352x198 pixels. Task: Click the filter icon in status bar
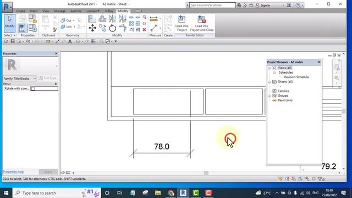321,179
